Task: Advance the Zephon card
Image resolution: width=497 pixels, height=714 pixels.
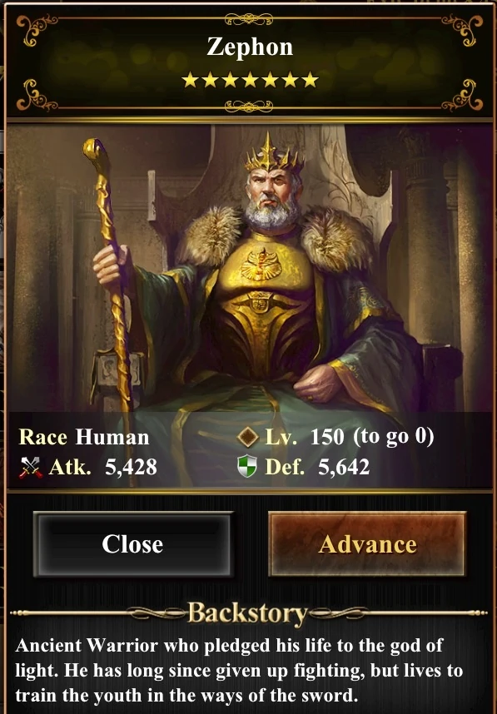Action: click(367, 544)
